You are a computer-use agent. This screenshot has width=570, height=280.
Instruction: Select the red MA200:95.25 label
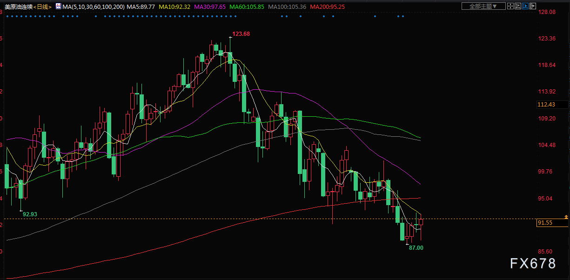(x=327, y=7)
